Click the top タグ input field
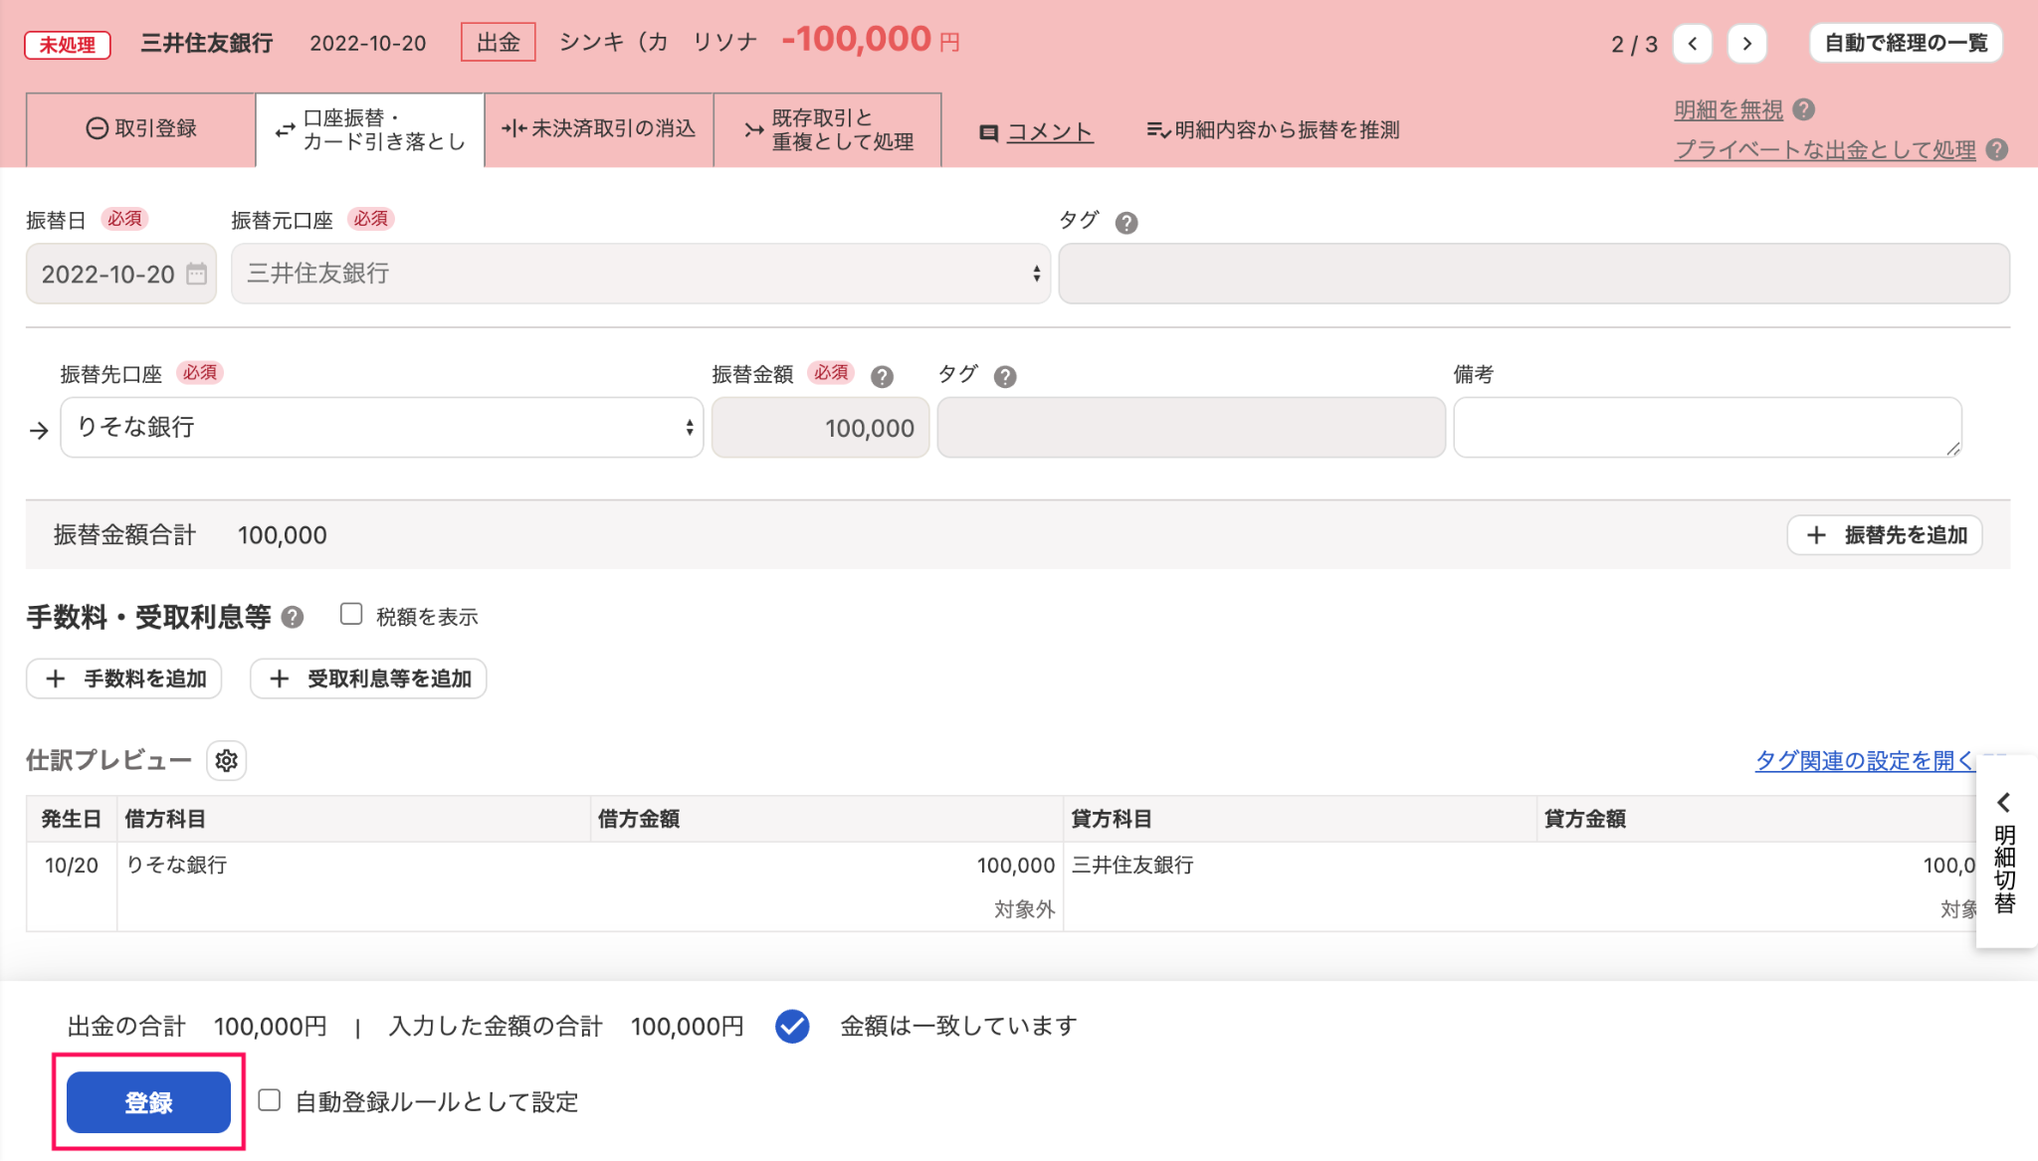This screenshot has width=2038, height=1161. [x=1534, y=274]
